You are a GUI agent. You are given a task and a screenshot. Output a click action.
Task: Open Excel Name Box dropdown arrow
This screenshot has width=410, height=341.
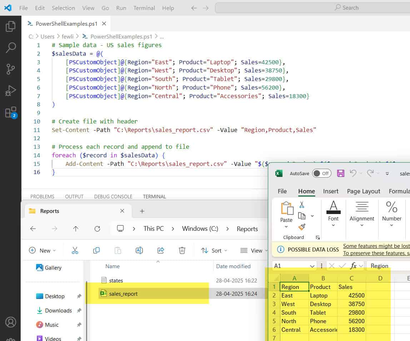coord(312,266)
